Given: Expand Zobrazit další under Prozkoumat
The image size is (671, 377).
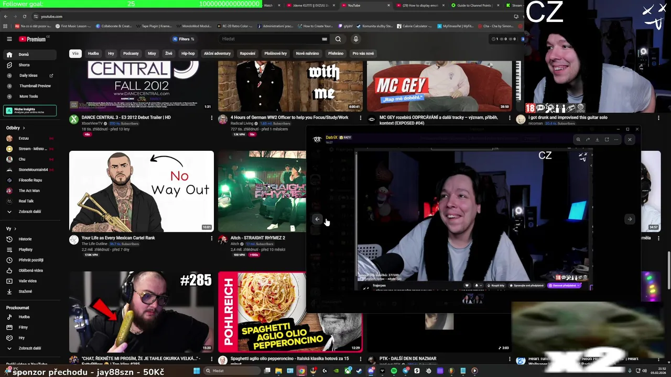Looking at the screenshot, I should [29, 348].
